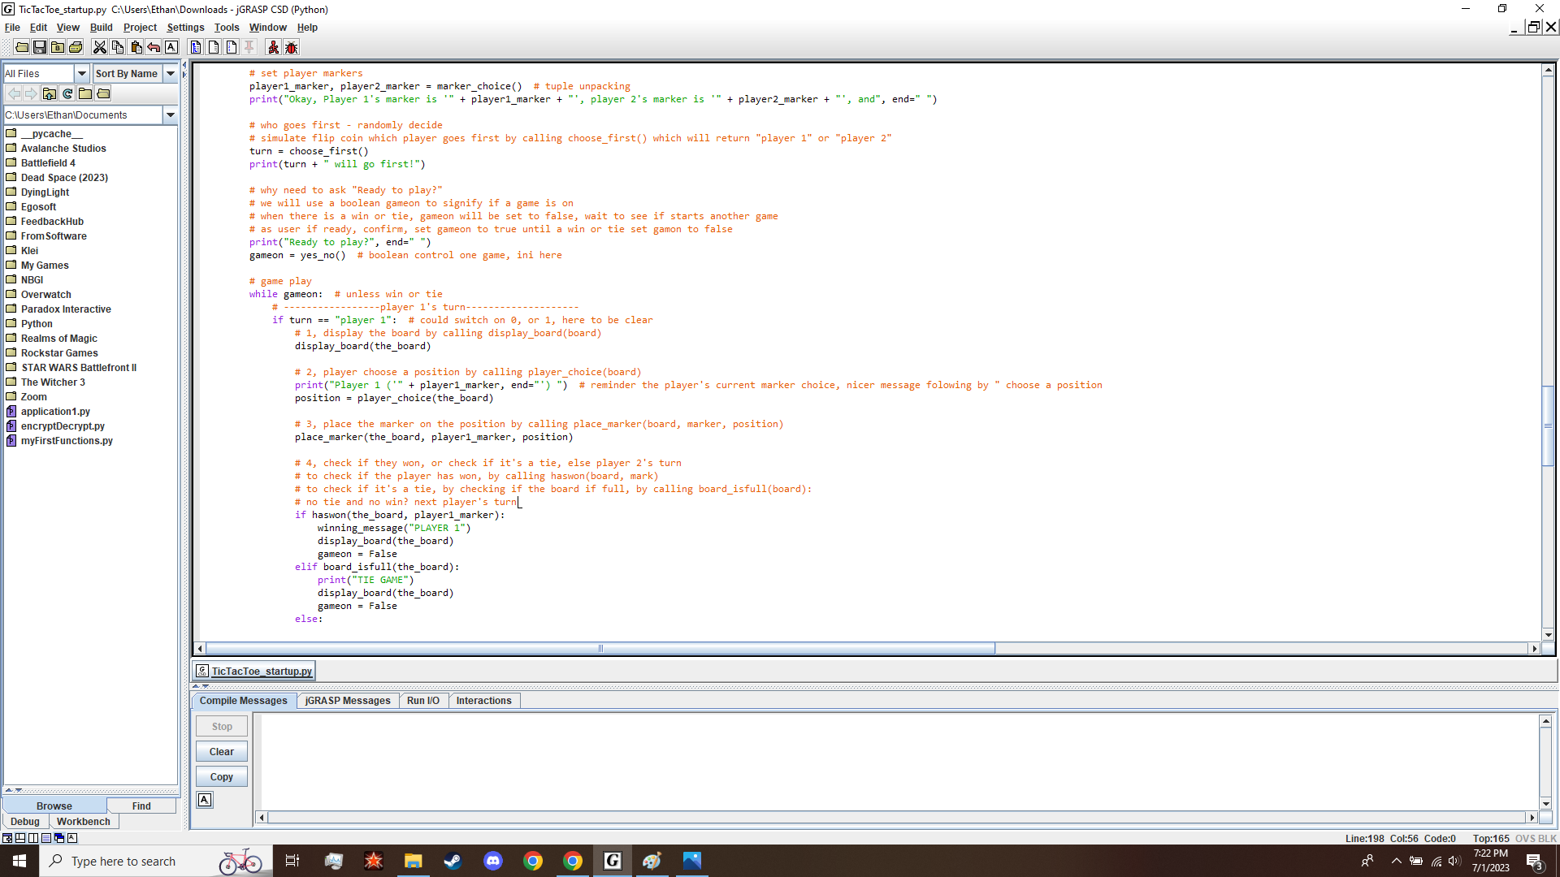Open the All Files filter dropdown
1560x877 pixels.
[x=81, y=73]
